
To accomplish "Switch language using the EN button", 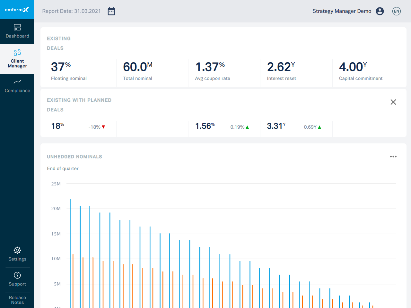I will click(x=397, y=11).
